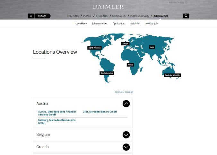Expand the Belgium section arrow

point(126,135)
